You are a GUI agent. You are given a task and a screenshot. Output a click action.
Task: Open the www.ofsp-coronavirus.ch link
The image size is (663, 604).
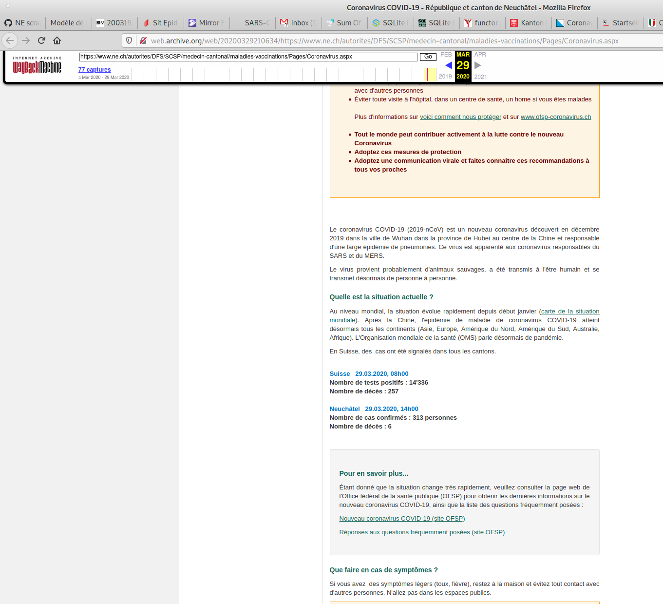tap(556, 117)
